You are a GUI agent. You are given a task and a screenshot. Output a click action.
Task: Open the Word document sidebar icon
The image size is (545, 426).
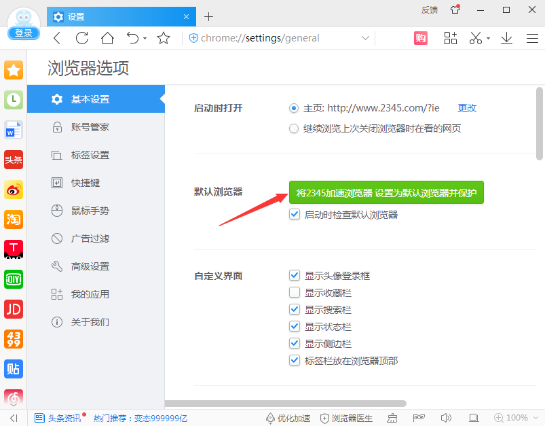point(14,130)
